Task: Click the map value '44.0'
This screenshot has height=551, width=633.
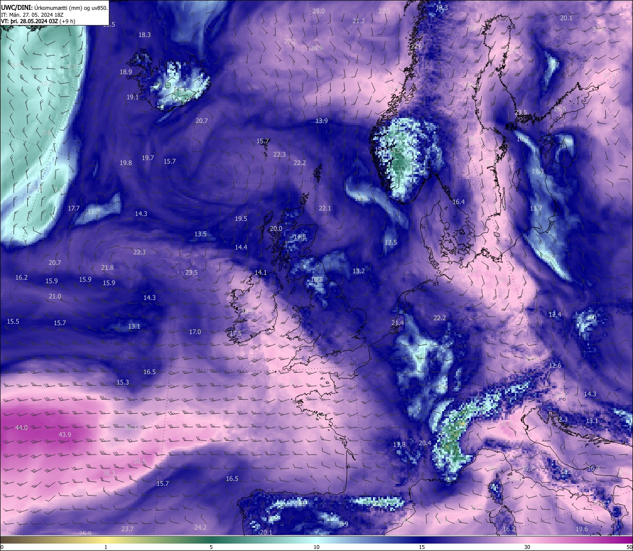Action: click(22, 427)
